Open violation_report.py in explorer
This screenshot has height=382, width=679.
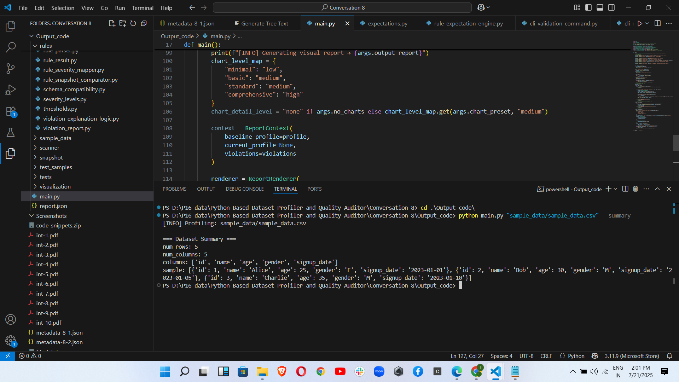[67, 128]
